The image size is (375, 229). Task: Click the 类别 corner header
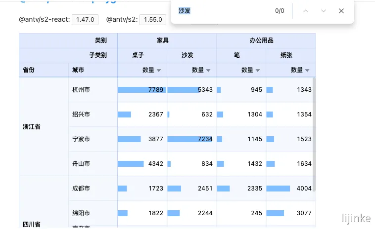point(68,40)
